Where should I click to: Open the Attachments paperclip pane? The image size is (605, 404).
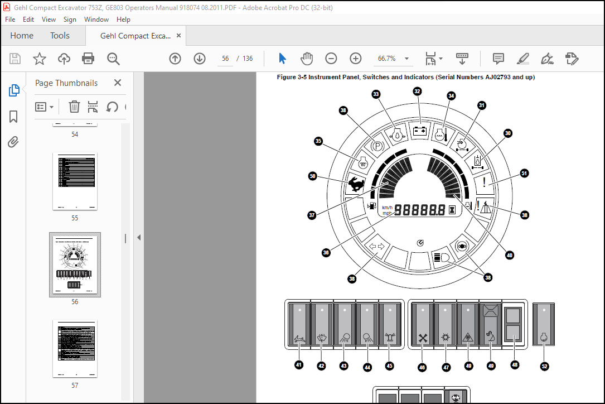13,142
